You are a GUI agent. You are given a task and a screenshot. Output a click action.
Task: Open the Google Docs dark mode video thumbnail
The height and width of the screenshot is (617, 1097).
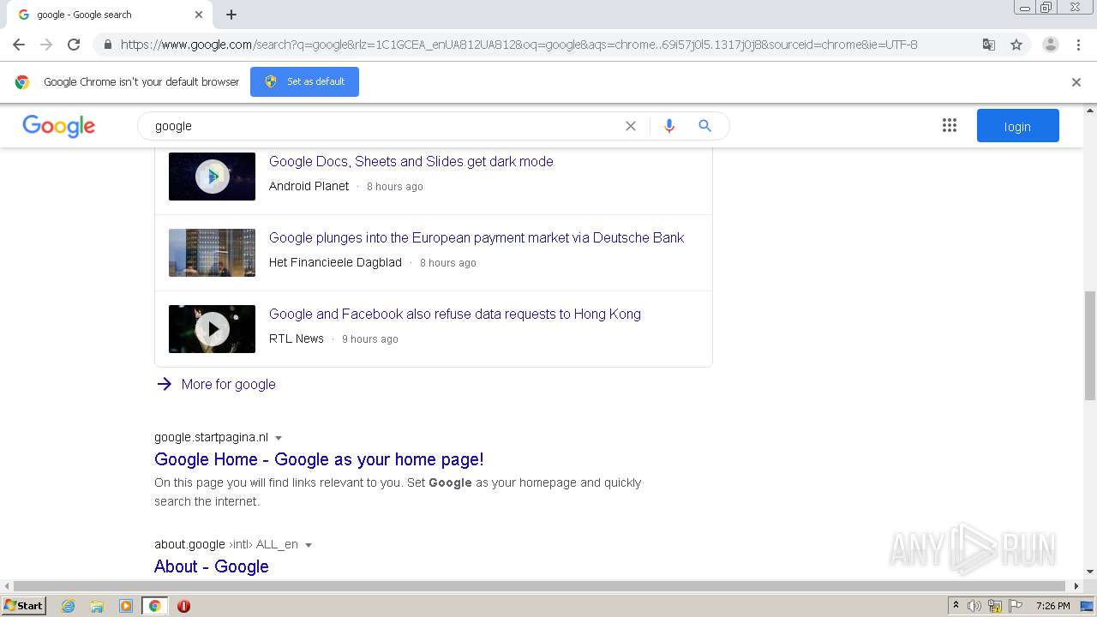click(x=212, y=177)
